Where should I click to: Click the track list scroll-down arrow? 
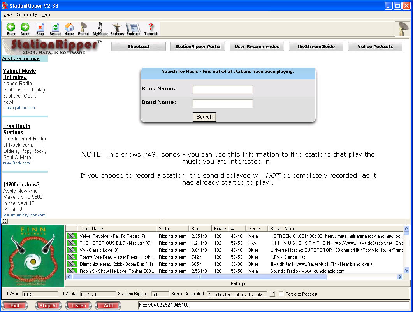pyautogui.click(x=406, y=270)
